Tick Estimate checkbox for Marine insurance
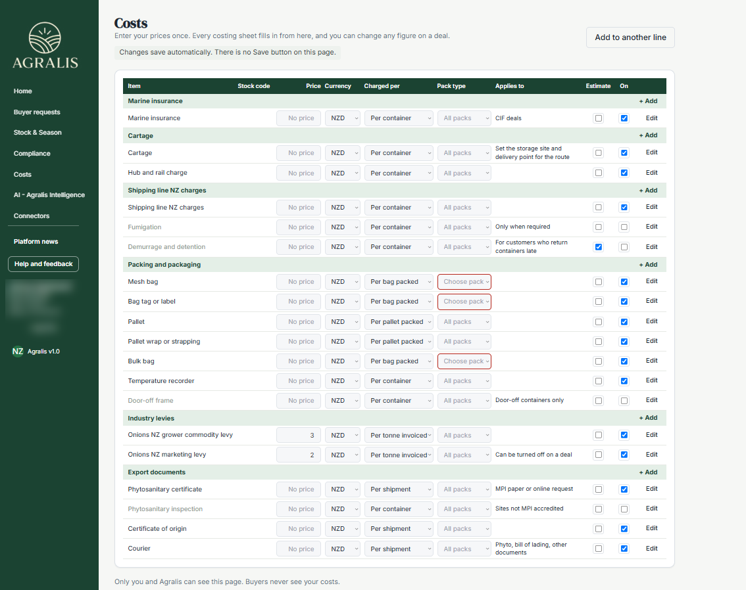Viewport: 746px width, 590px height. tap(599, 118)
